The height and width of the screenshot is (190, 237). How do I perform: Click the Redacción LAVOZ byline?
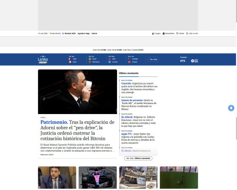(47, 154)
